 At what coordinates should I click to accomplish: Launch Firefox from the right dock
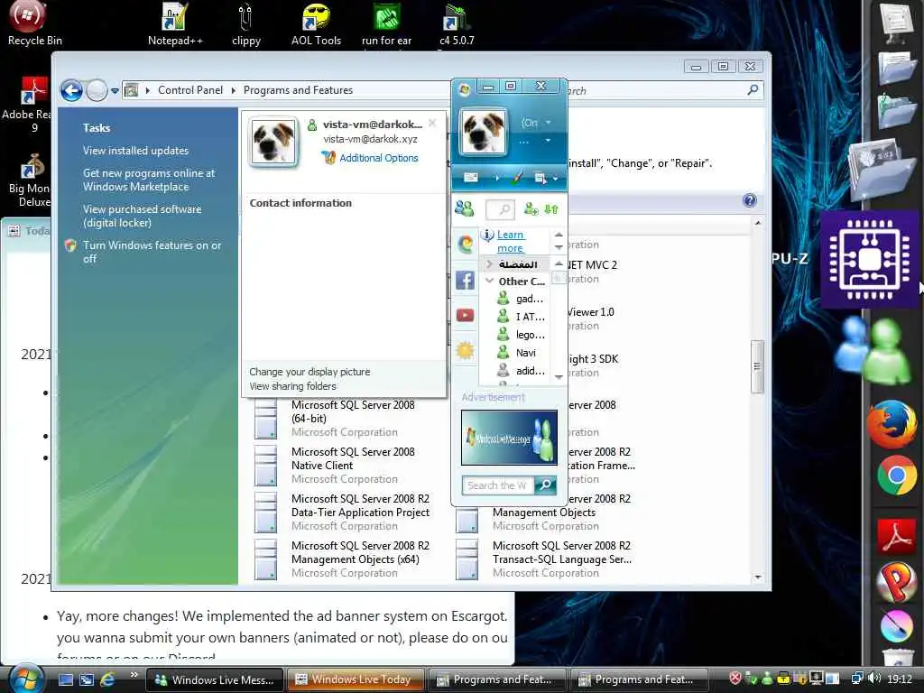point(892,424)
